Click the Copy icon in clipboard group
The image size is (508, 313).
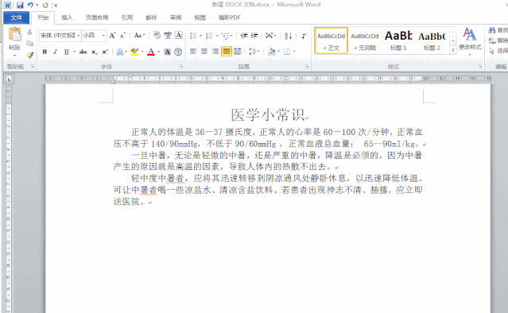pyautogui.click(x=29, y=43)
